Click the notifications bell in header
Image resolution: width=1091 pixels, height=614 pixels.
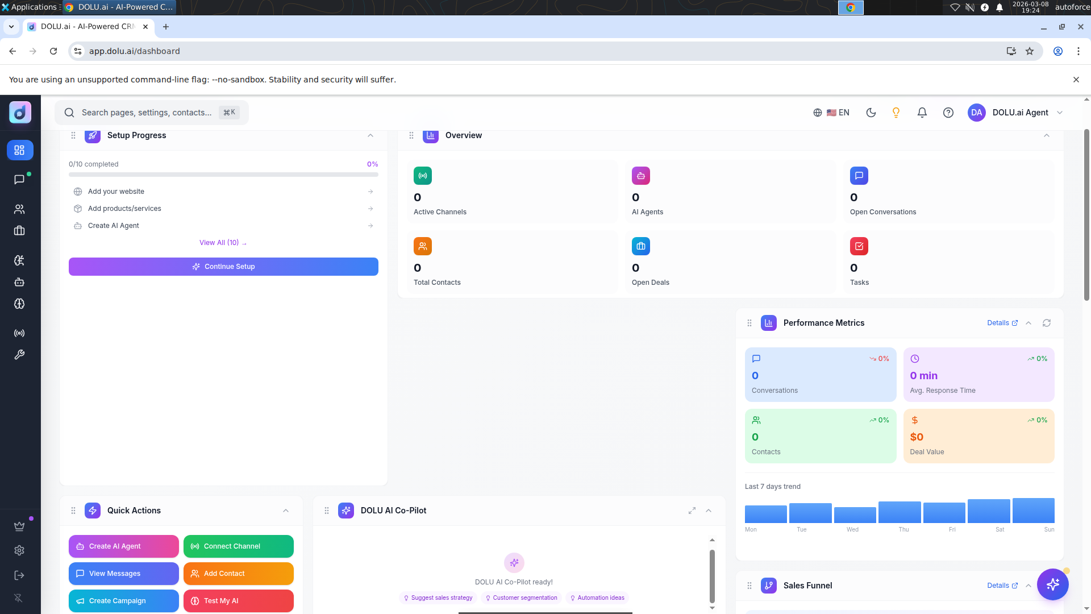tap(922, 113)
